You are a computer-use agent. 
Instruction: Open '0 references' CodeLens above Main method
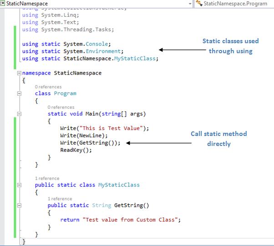61,107
